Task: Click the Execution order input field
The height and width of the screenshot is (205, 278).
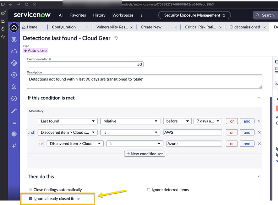Action: tap(85, 65)
